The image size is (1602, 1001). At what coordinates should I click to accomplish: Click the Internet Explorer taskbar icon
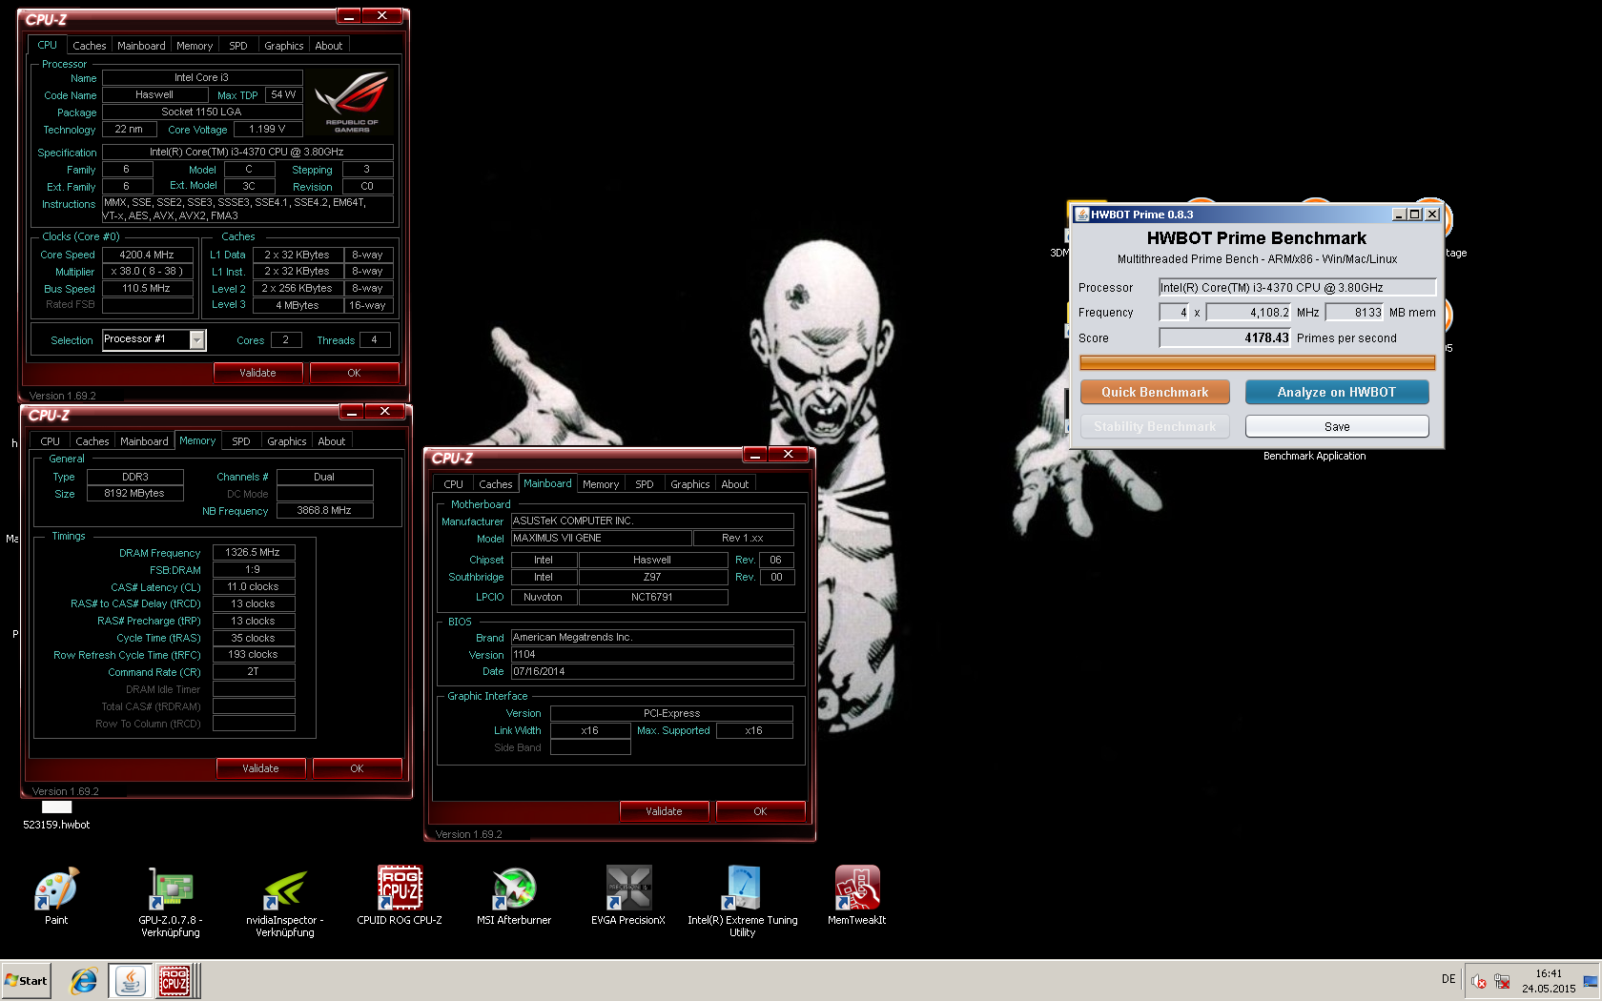pyautogui.click(x=84, y=980)
